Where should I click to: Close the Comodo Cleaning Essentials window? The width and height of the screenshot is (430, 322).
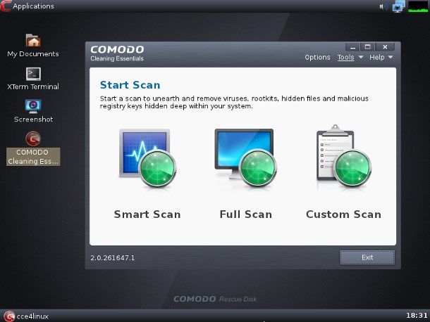point(385,47)
